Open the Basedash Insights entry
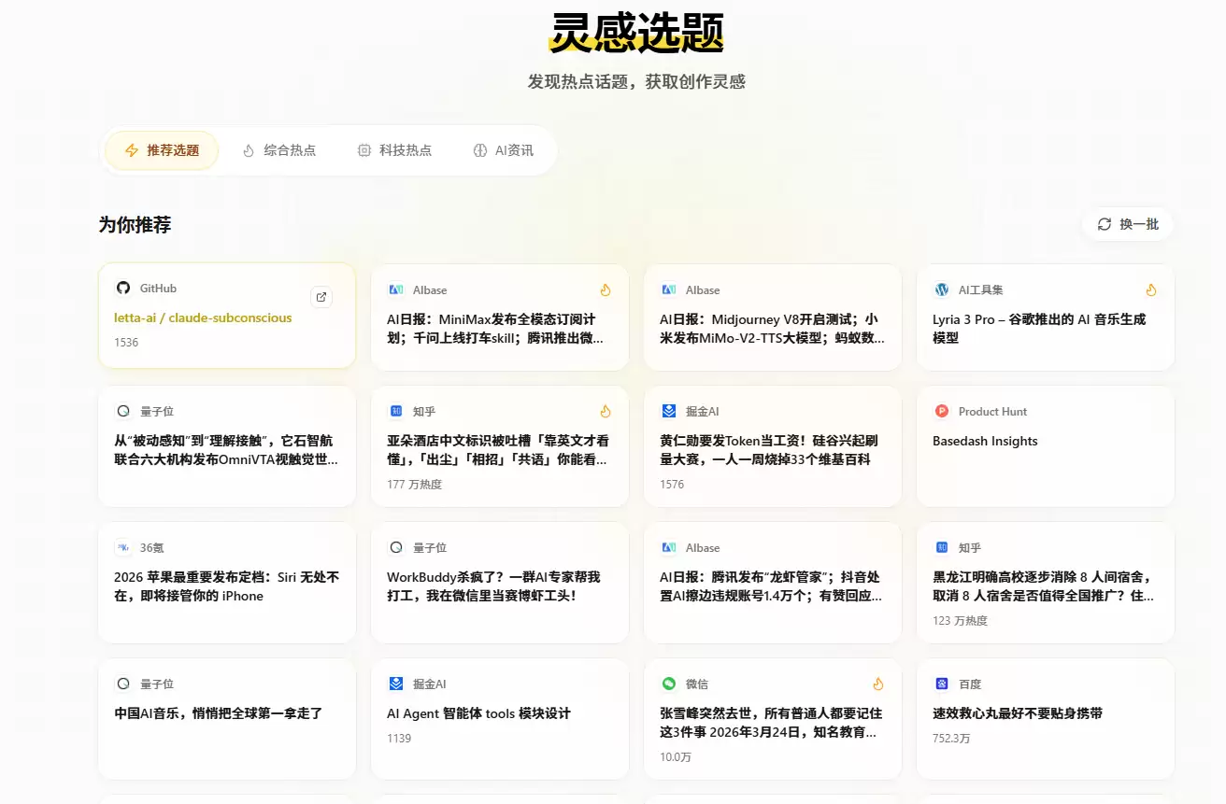Viewport: 1226px width, 804px height. [985, 441]
